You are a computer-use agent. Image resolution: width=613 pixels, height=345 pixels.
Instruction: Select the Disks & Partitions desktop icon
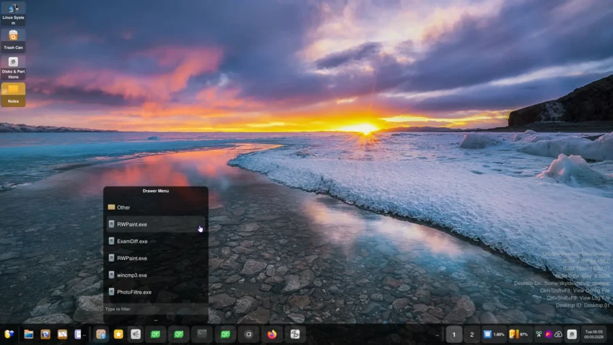tap(14, 67)
